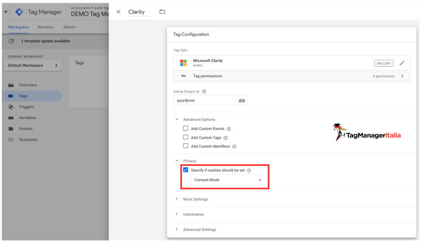Uncheck Specify if cookies should be set

click(186, 170)
